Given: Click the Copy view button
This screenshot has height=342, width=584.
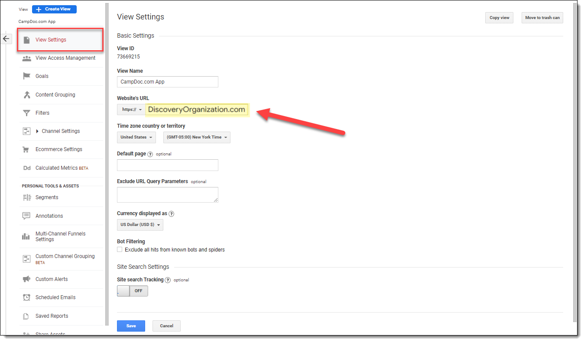Looking at the screenshot, I should point(499,18).
